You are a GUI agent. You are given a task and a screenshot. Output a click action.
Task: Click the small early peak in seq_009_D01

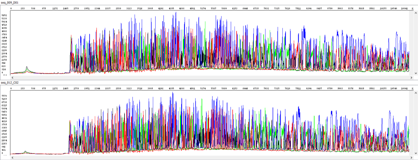(27, 67)
